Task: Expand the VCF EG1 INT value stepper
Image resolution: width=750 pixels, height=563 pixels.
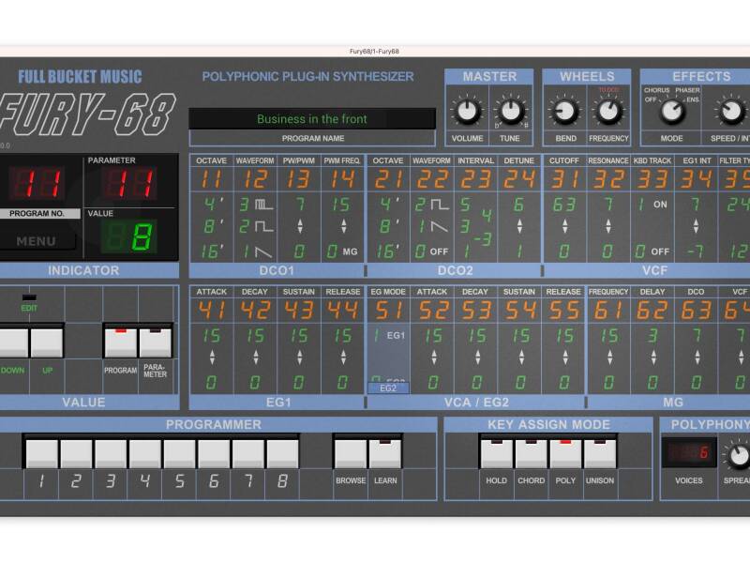Action: 696,227
